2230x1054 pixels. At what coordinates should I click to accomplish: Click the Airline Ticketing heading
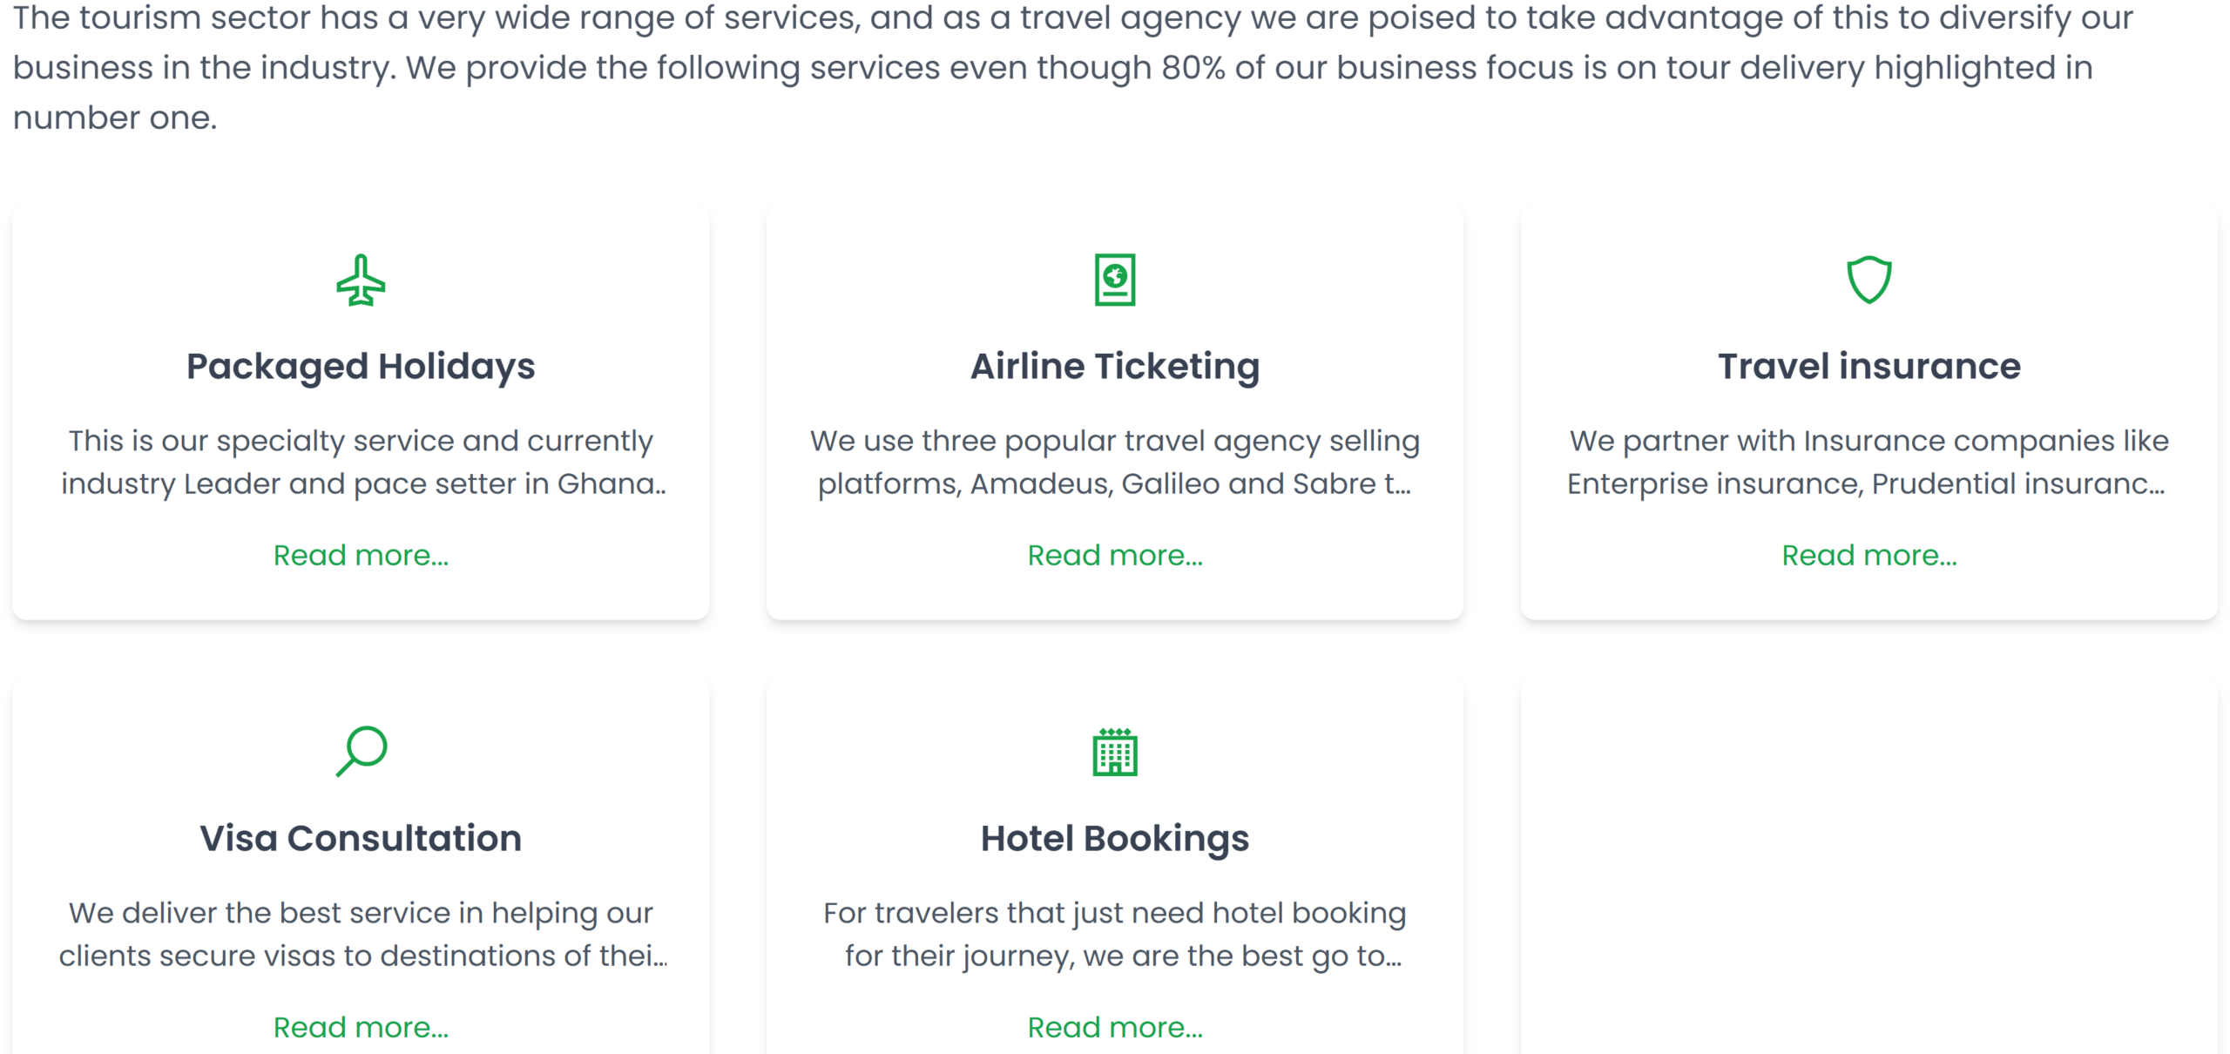tap(1115, 367)
